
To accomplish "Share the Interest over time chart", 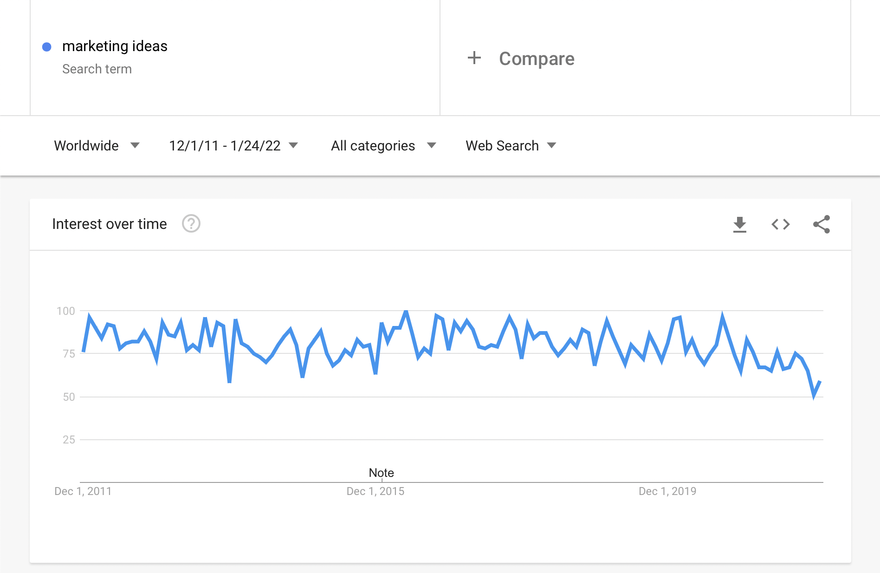I will 822,224.
